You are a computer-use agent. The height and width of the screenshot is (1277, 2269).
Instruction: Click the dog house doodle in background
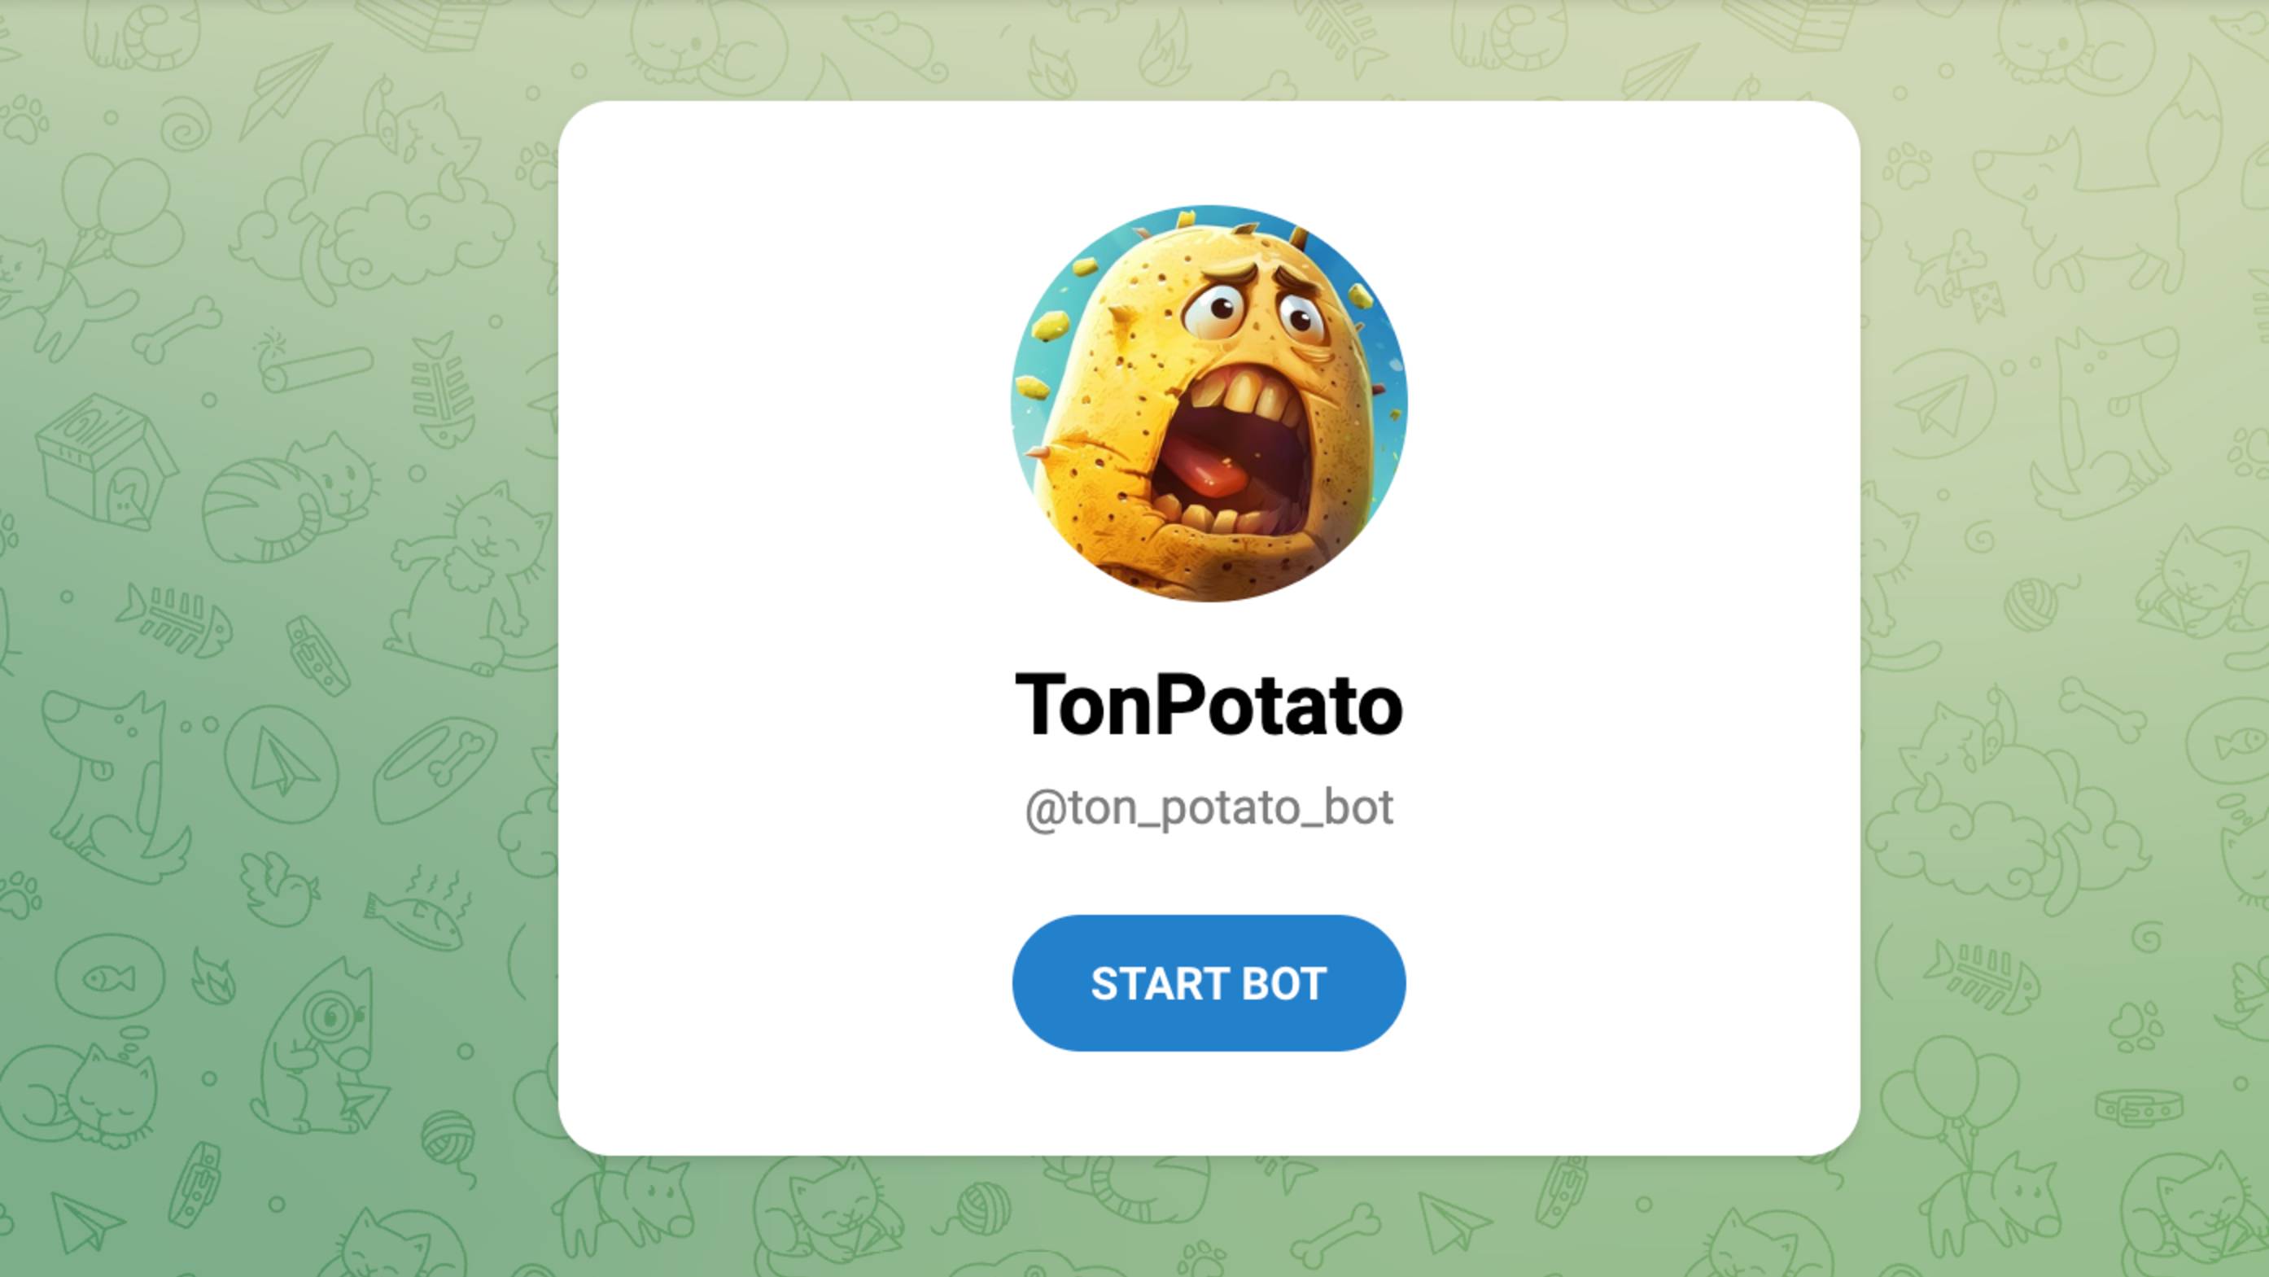click(106, 461)
